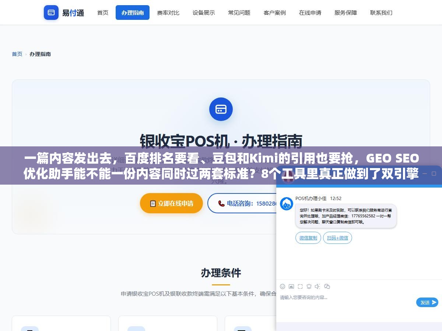Viewport: 442px width, 331px height.
Task: Open the emoji picker in chat
Action: [x=283, y=286]
